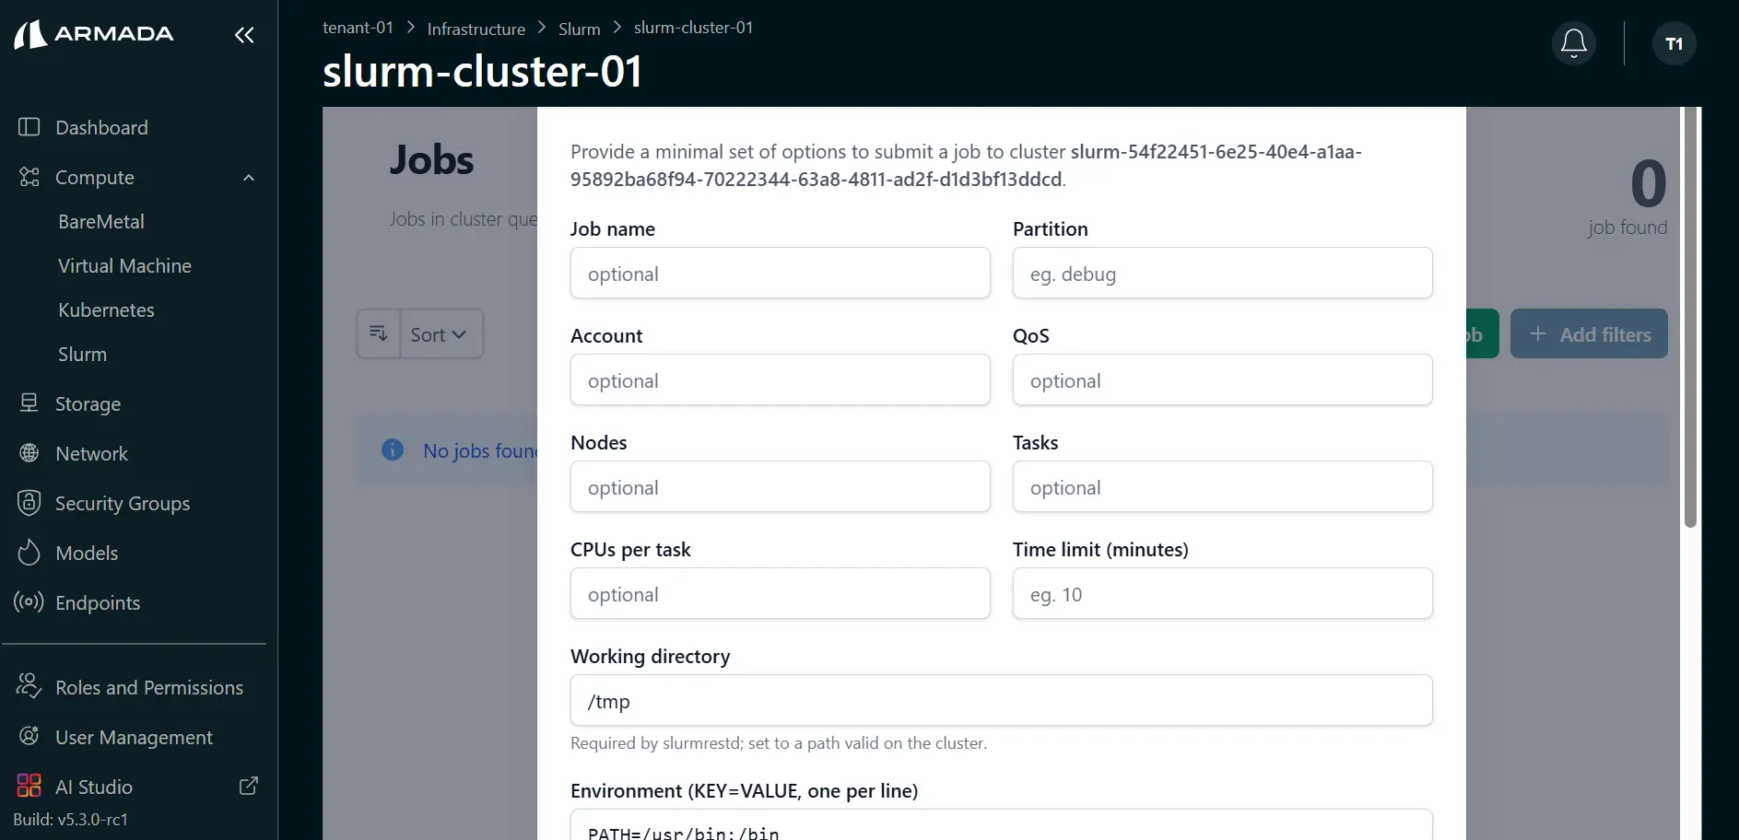Image resolution: width=1739 pixels, height=840 pixels.
Task: Go to Kubernetes in the sidebar
Action: point(106,310)
